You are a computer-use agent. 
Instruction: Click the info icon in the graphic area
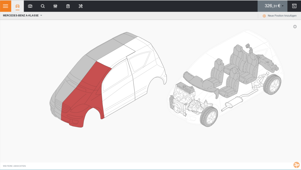(x=295, y=27)
